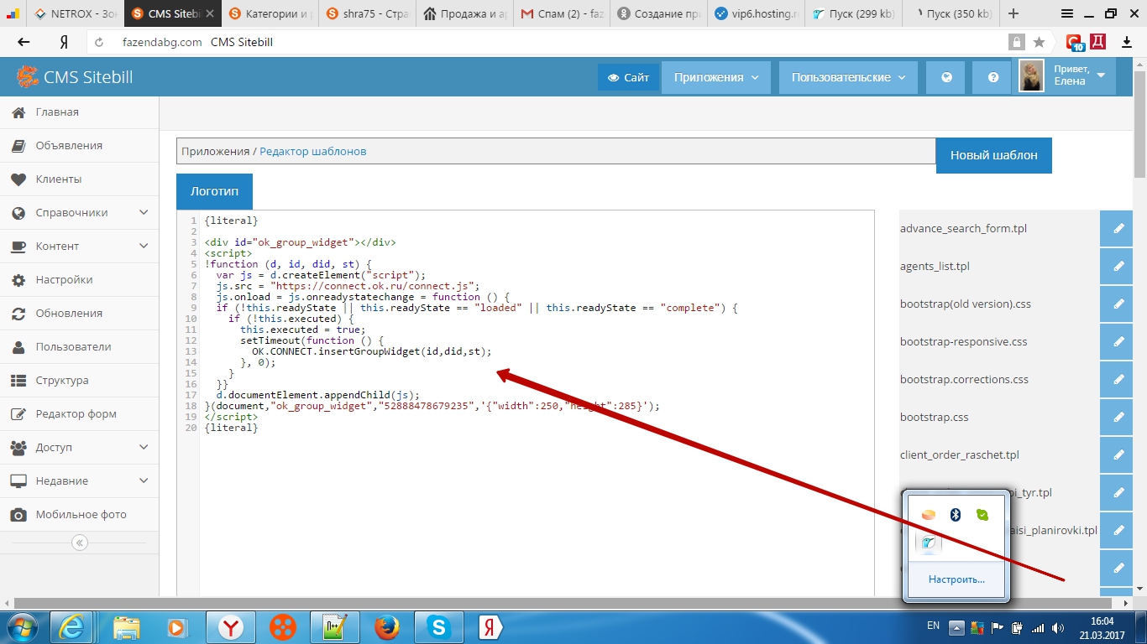Image resolution: width=1147 pixels, height=644 pixels.
Task: Collapse the sidebar with double-arrow button
Action: (80, 543)
